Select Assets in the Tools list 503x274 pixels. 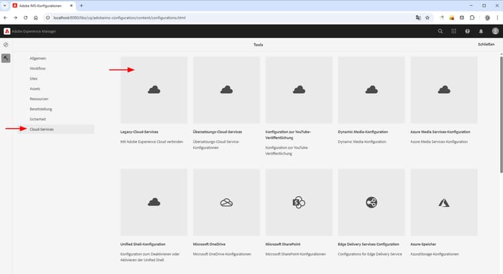pos(35,89)
